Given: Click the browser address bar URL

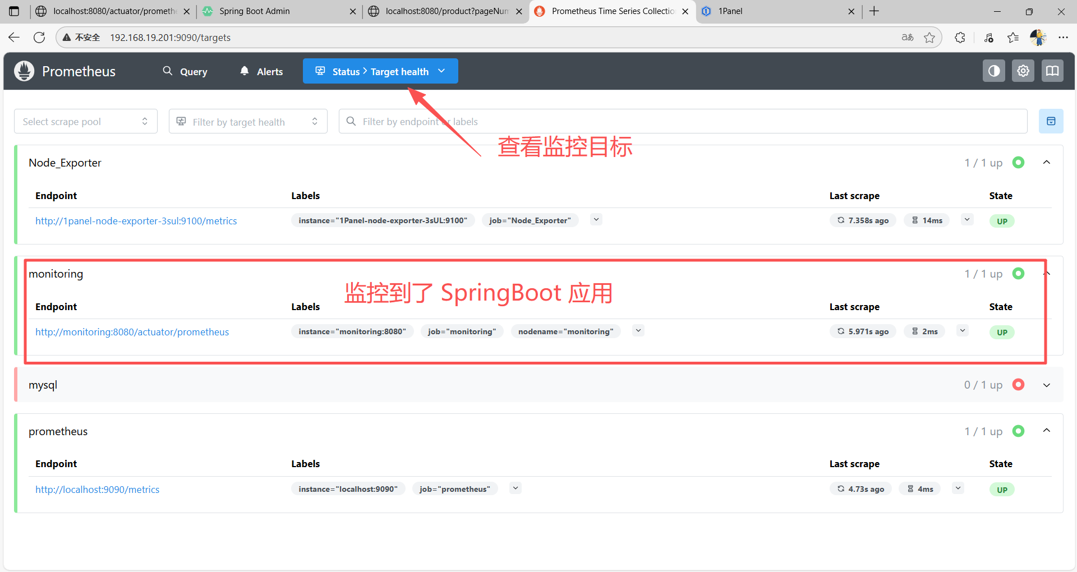Looking at the screenshot, I should coord(171,38).
